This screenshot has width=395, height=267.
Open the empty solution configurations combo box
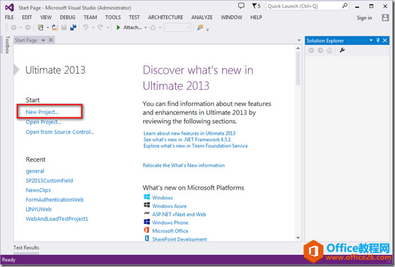pos(177,27)
